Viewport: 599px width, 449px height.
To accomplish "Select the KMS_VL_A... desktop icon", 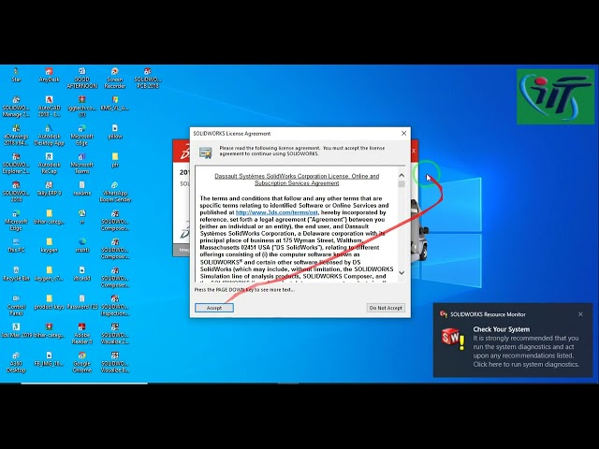I will click(114, 104).
